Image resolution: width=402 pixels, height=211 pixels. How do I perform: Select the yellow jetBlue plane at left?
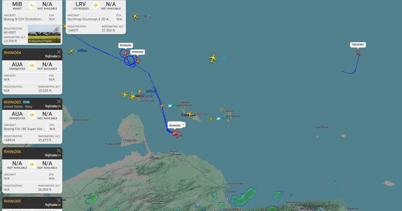coord(71,51)
